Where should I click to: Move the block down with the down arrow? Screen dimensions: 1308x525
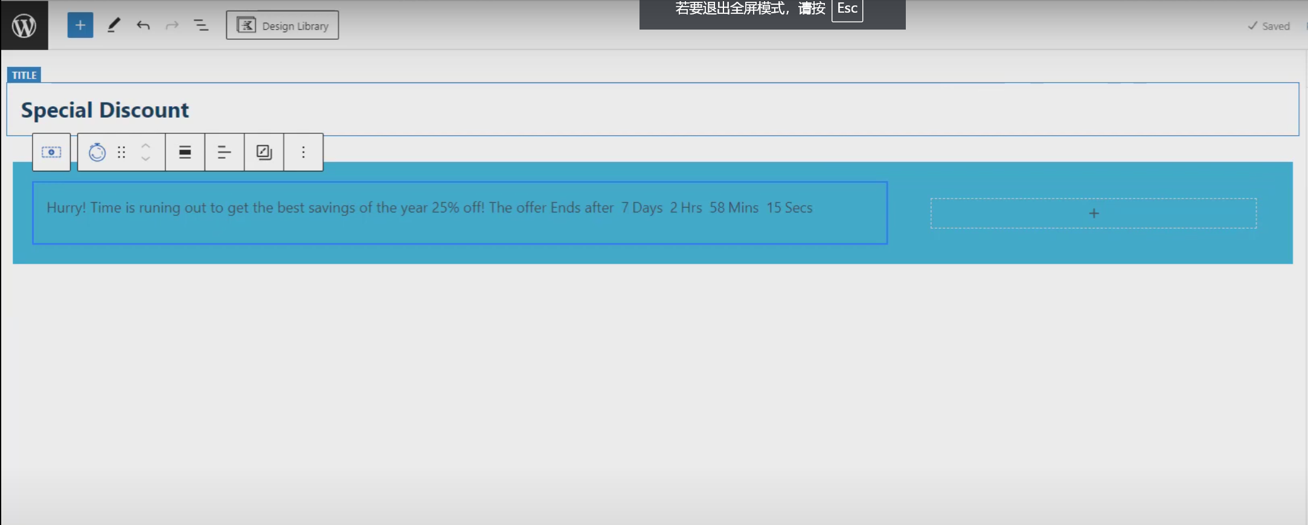click(x=146, y=159)
